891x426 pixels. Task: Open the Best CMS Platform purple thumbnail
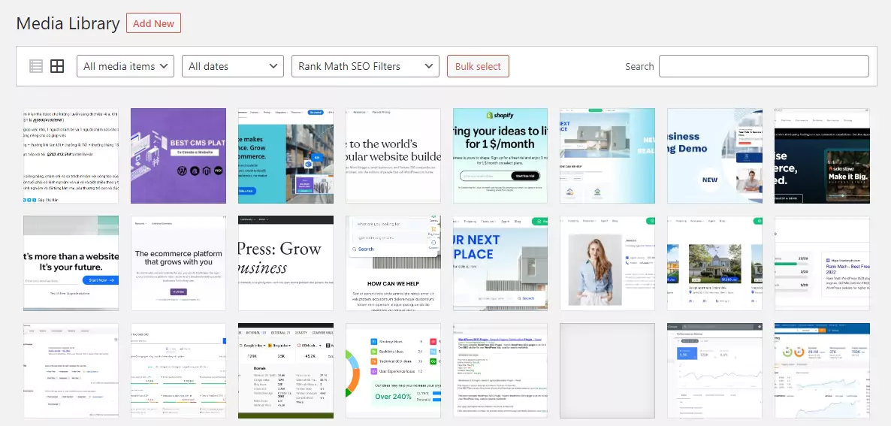tap(179, 156)
